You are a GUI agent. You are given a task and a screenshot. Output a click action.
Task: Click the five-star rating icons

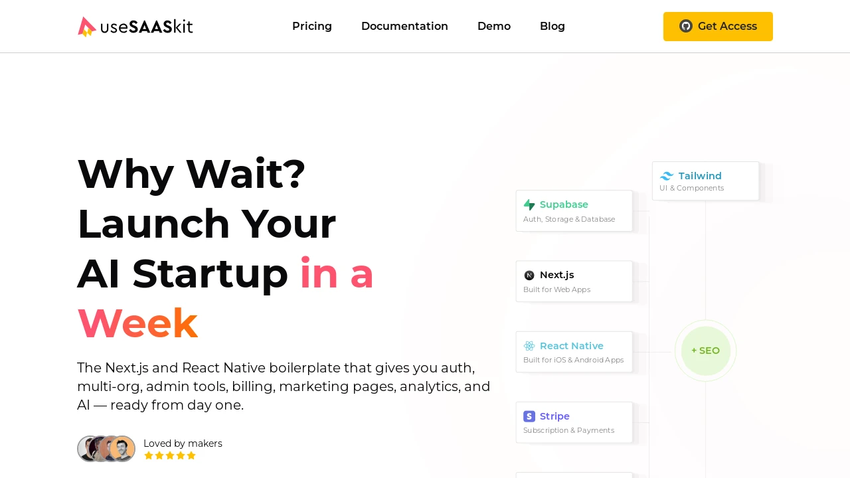[170, 455]
